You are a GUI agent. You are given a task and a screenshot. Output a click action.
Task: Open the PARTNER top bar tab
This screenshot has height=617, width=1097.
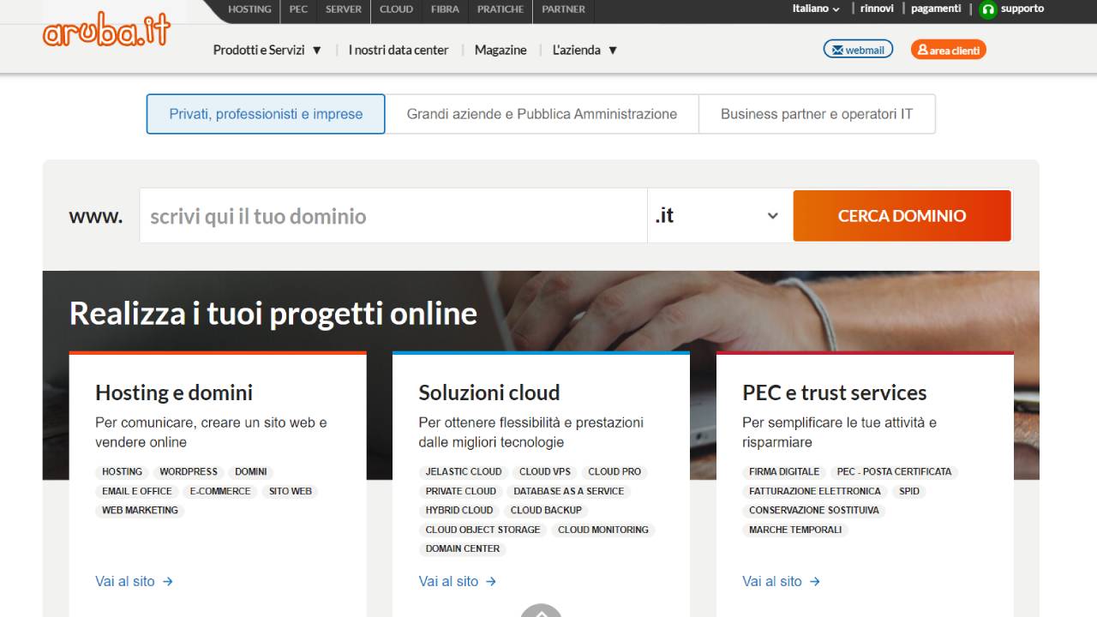563,9
